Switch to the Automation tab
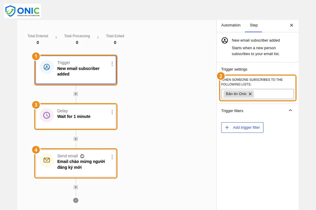Image resolution: width=316 pixels, height=210 pixels. point(231,25)
